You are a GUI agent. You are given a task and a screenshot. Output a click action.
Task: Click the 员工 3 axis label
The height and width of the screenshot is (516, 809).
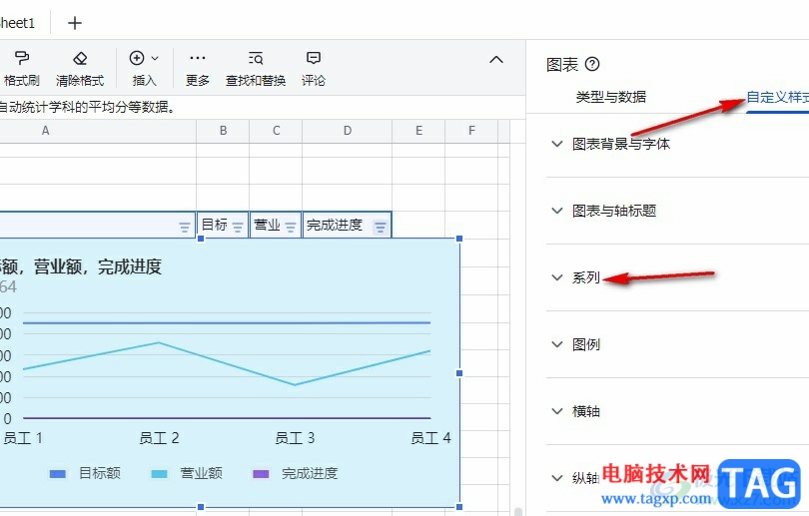(295, 438)
